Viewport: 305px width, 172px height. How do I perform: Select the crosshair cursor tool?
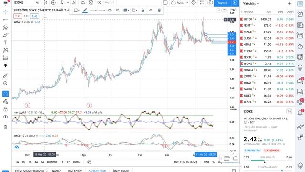pos(5,12)
